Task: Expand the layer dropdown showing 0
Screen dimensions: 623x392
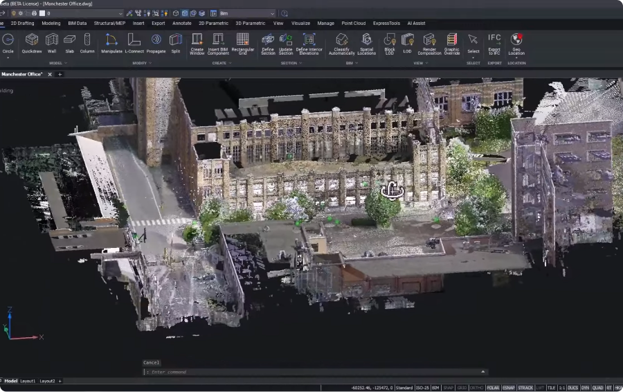Action: 120,13
